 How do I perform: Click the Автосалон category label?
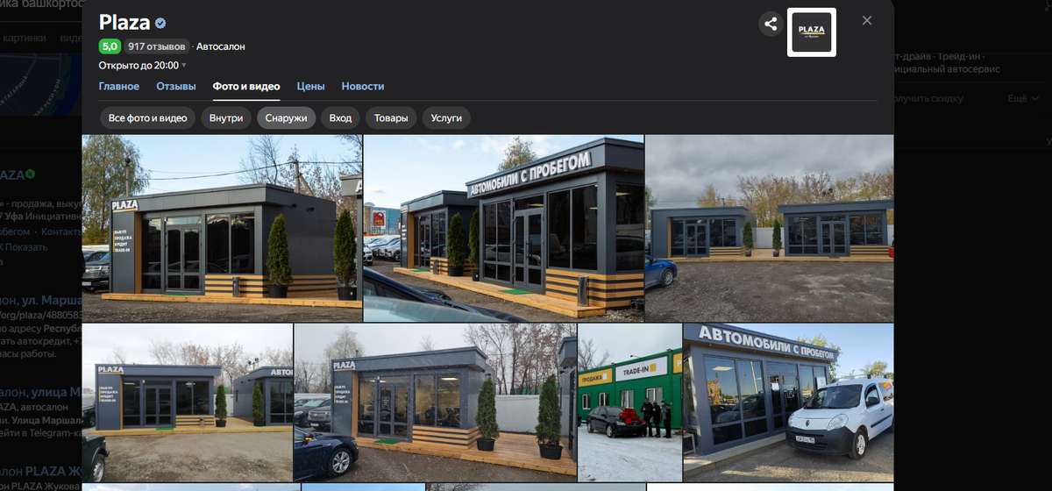(x=221, y=46)
